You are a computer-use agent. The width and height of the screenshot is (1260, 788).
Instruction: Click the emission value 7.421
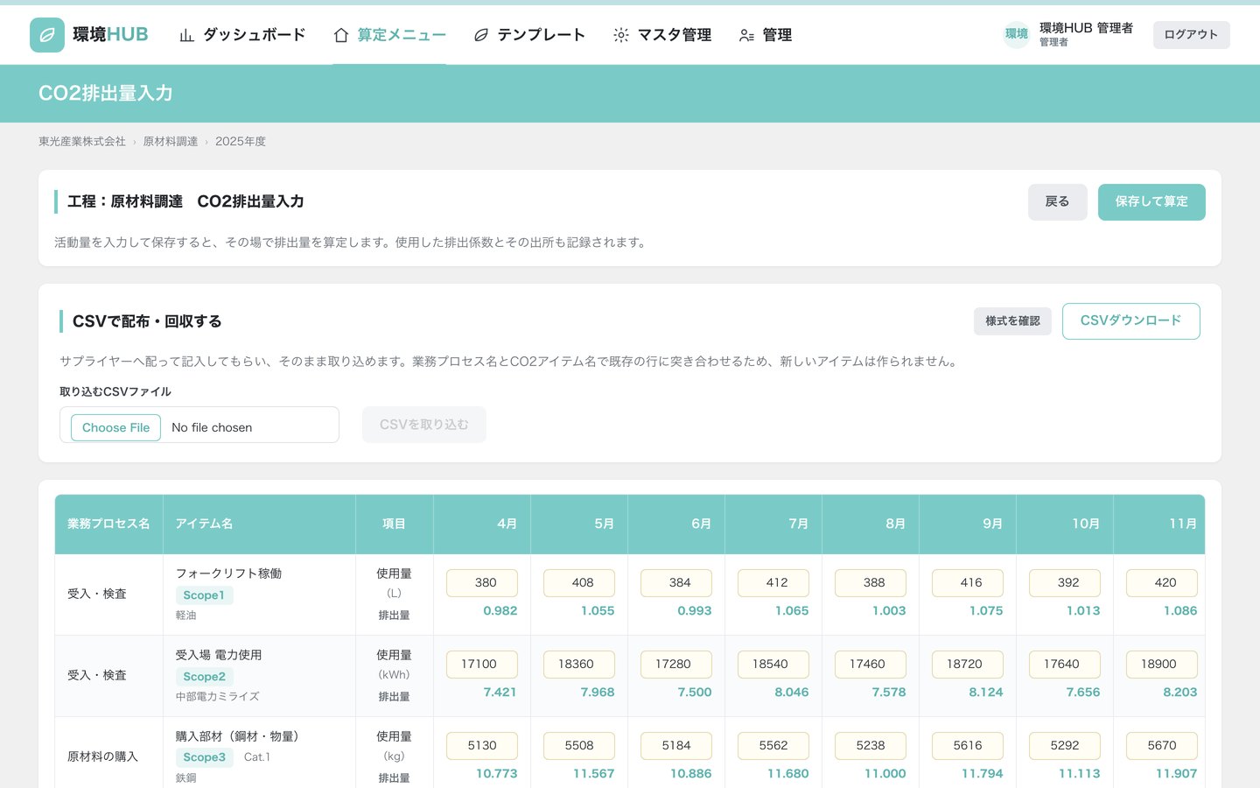point(500,692)
